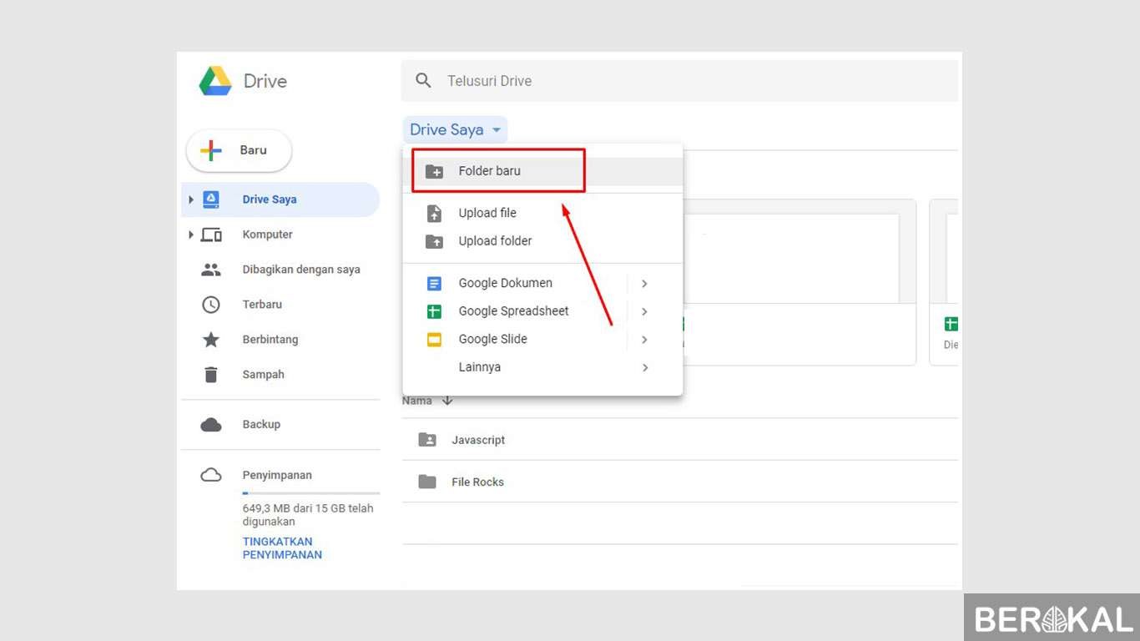Click the Penyimpanan cloud outline icon
This screenshot has height=641, width=1140.
[211, 475]
